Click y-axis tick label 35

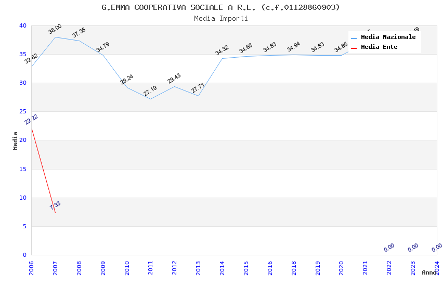(23, 54)
